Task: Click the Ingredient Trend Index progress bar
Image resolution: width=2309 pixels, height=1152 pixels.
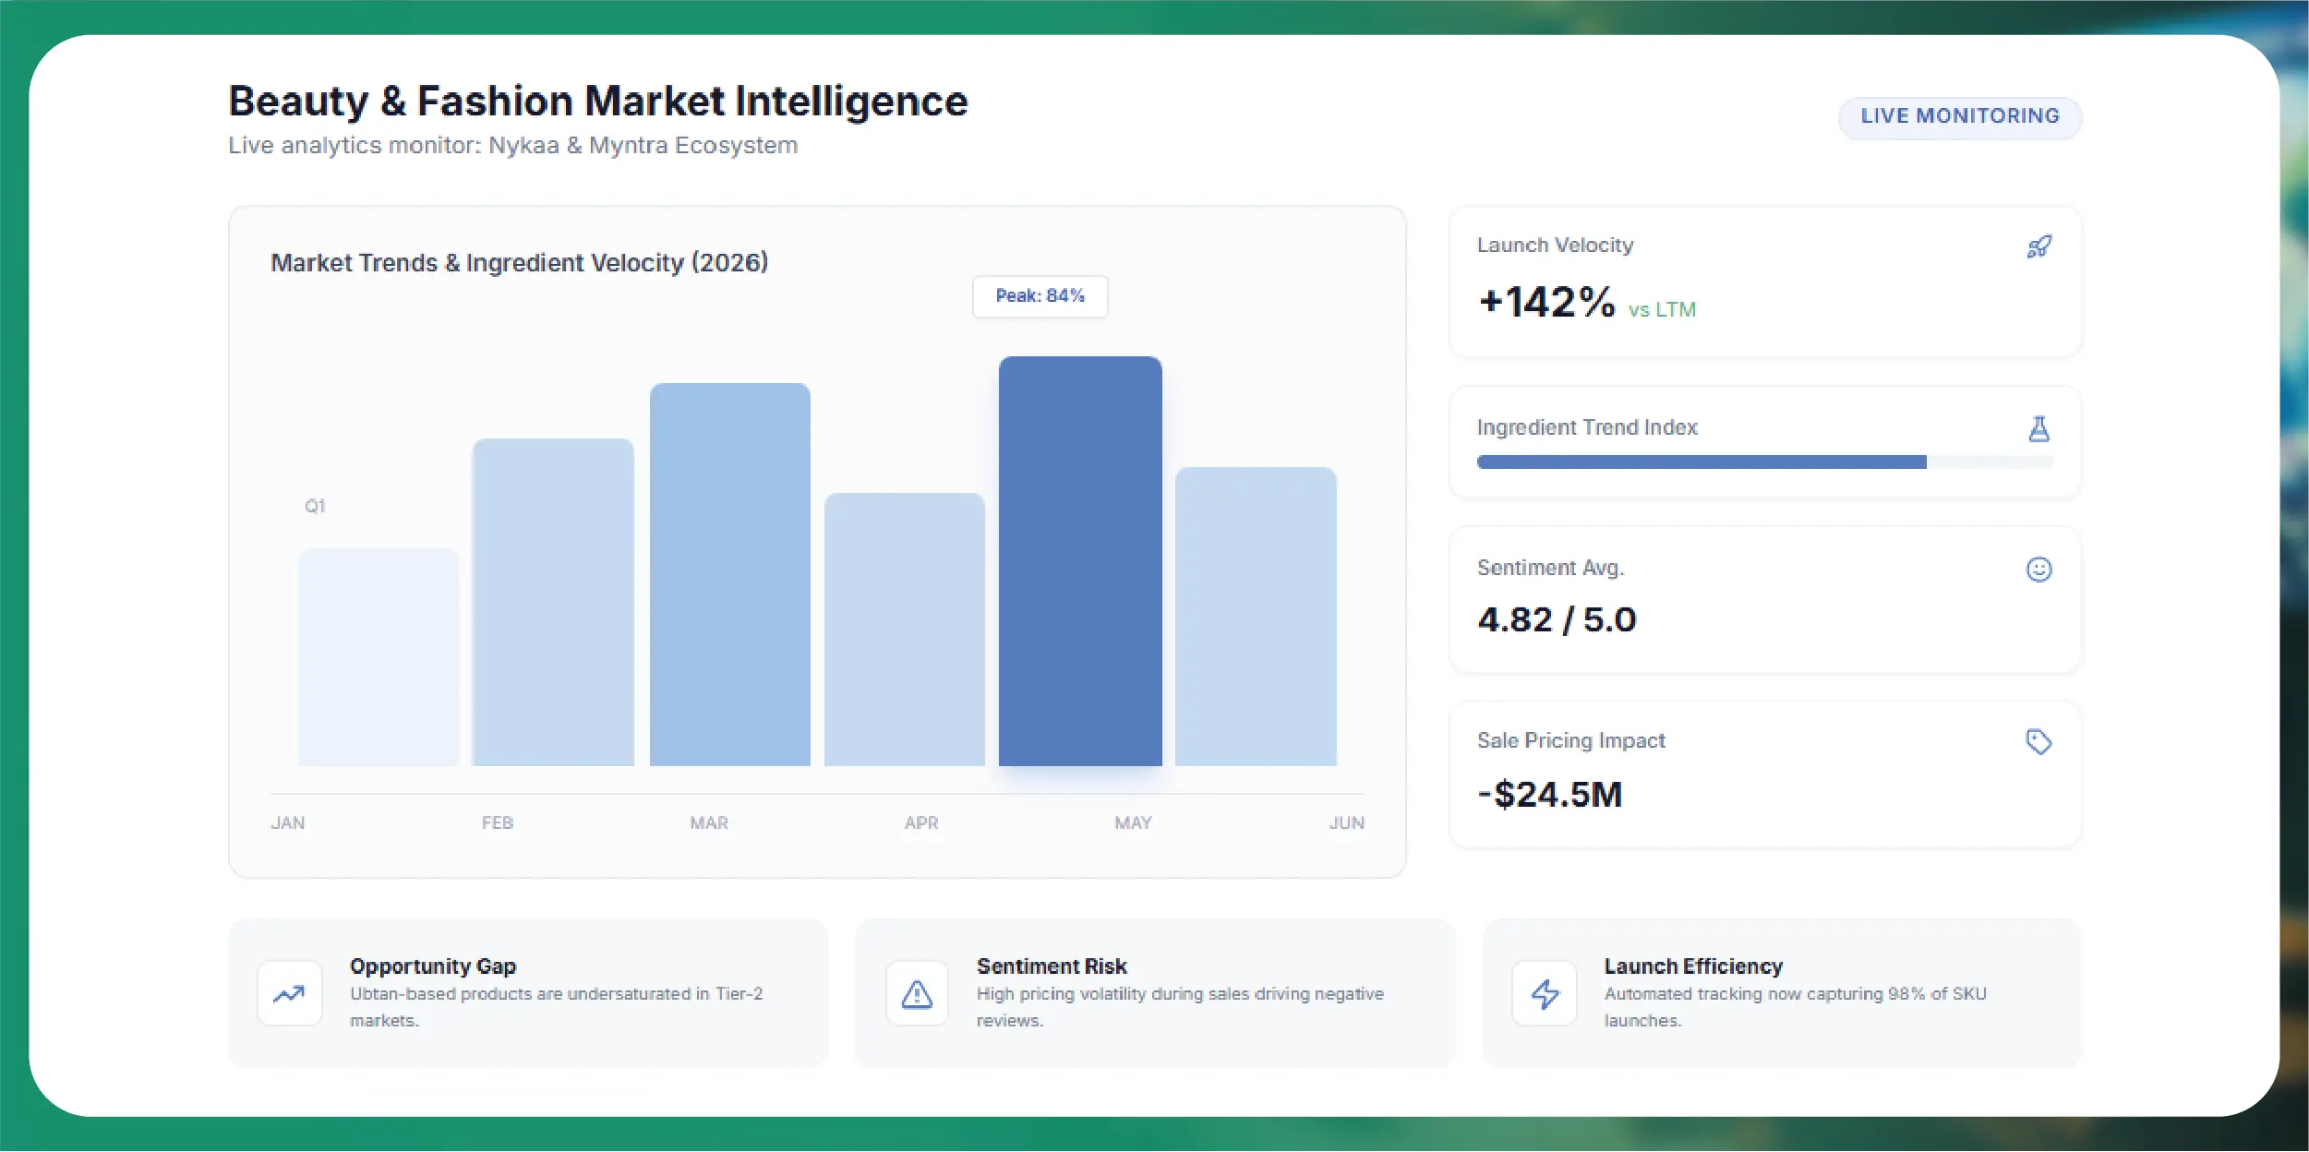Action: click(1765, 462)
